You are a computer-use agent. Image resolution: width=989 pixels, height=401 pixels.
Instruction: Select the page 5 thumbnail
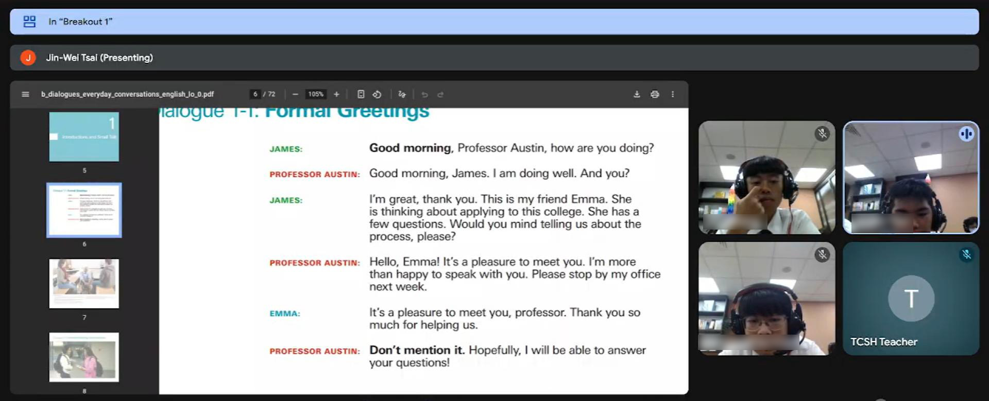(x=84, y=137)
